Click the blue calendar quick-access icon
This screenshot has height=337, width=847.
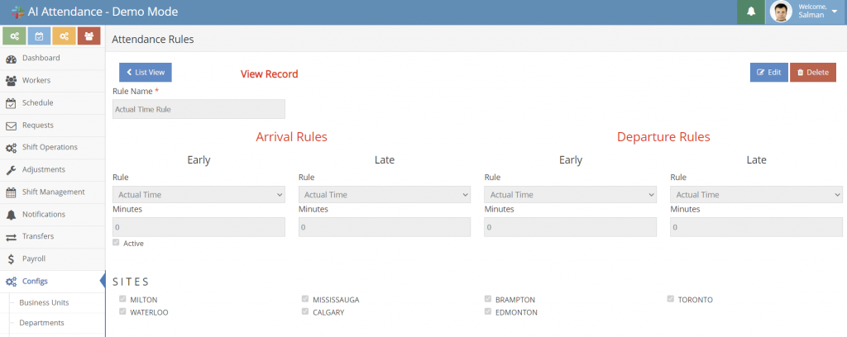pyautogui.click(x=40, y=36)
